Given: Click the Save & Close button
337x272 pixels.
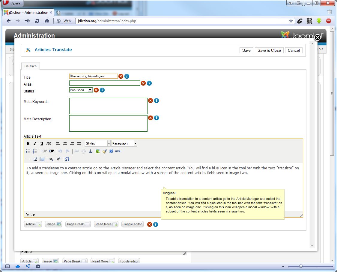Looking at the screenshot, I should coord(269,50).
